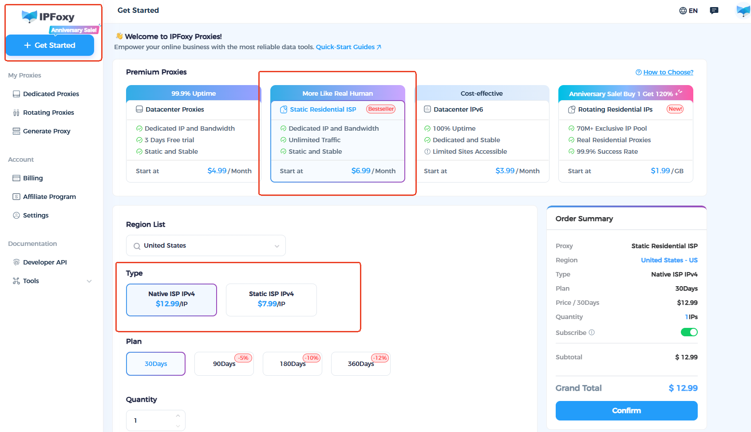751x432 pixels.
Task: Click the New! badge on Rotating Residential
Action: [675, 109]
